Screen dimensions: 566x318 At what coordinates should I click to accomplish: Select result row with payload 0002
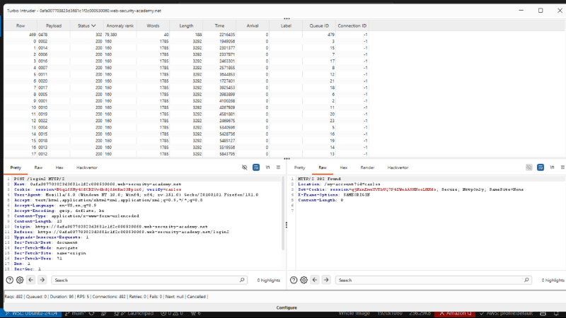(186, 42)
